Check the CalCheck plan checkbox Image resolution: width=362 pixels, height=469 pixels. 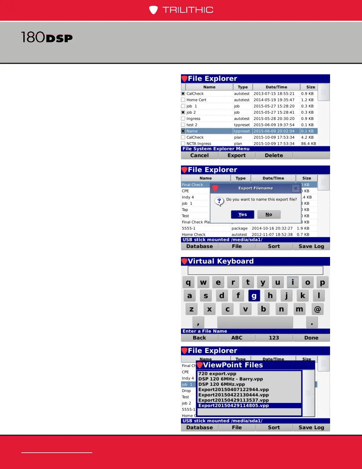pyautogui.click(x=183, y=137)
